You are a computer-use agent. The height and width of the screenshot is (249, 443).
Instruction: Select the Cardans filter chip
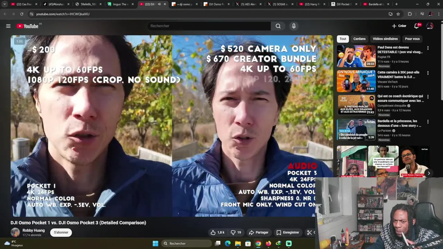(x=359, y=39)
